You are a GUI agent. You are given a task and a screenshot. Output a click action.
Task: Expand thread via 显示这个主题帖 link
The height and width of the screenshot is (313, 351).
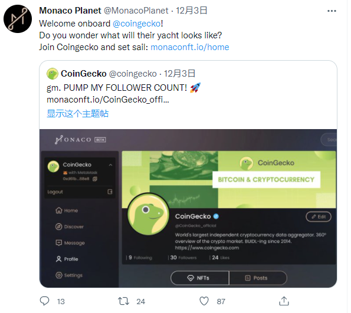tap(77, 113)
